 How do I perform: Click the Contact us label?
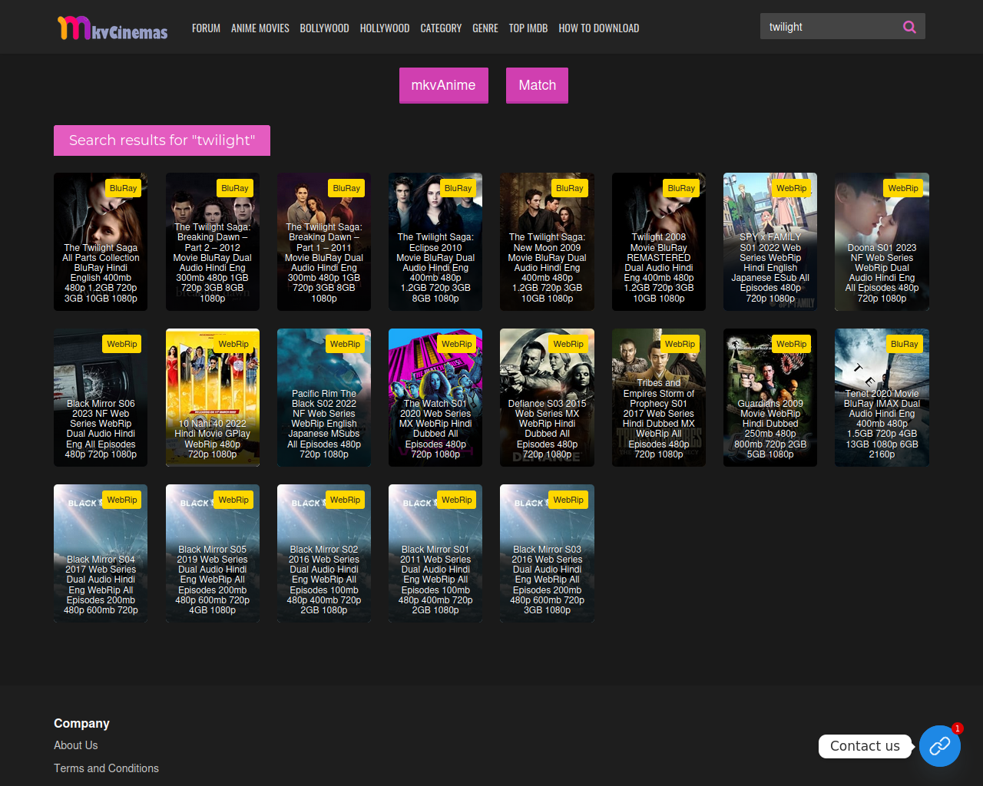coord(865,746)
